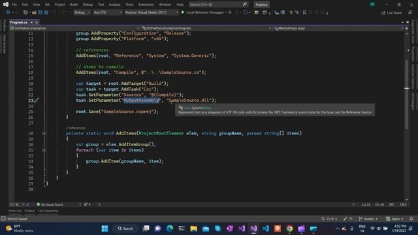Viewport: 418px width, 235px height.
Task: Click the feedback icon beside Live Share
Action: click(410, 12)
